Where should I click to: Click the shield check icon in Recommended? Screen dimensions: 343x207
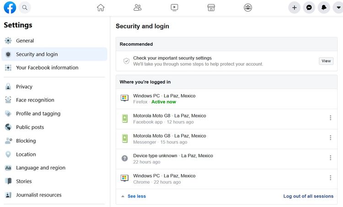pyautogui.click(x=126, y=61)
